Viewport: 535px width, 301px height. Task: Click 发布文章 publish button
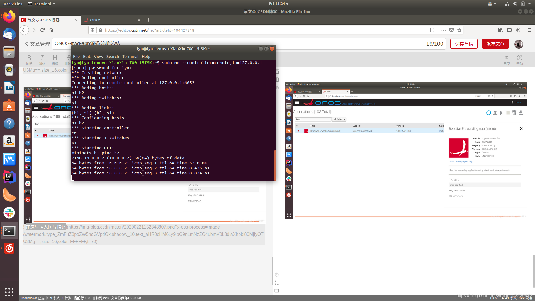(495, 44)
